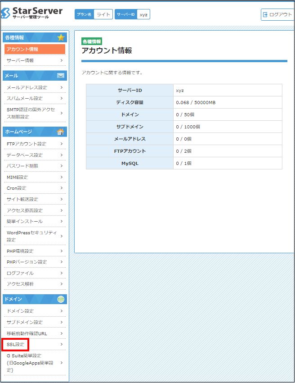This screenshot has height=383, width=295.
Task: Click the サーバーID xyz badge in header
Action: coord(132,14)
